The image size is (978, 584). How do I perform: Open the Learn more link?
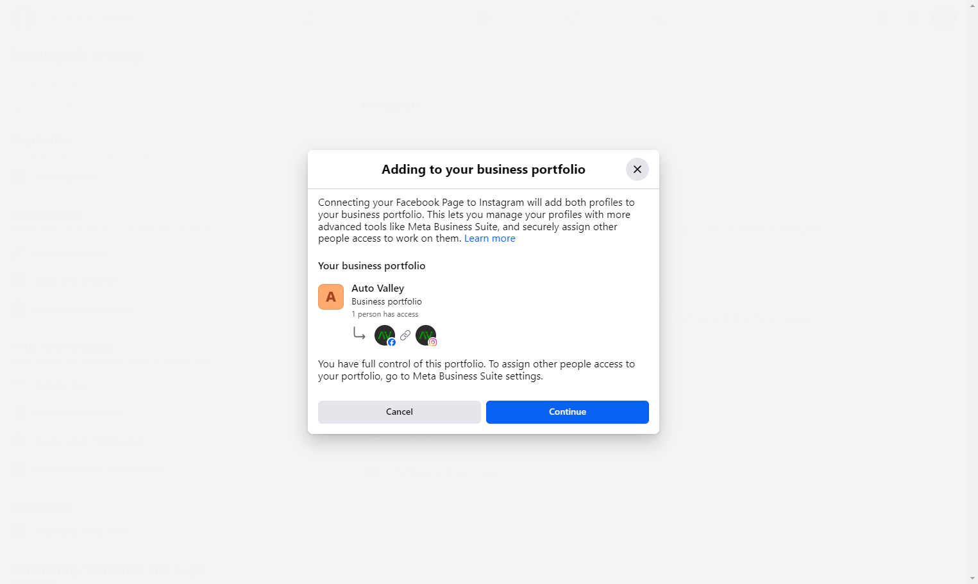click(x=489, y=238)
